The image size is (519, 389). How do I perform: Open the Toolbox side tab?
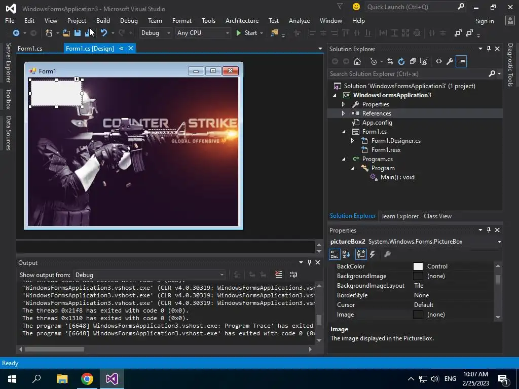tap(8, 99)
